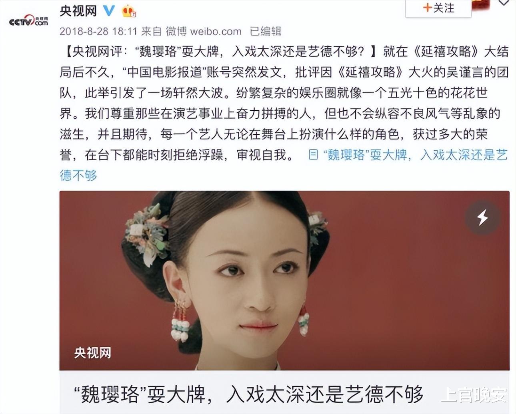Click the 德不够 continuation of blue link
Viewport: 516px width, 414px height.
(x=78, y=175)
